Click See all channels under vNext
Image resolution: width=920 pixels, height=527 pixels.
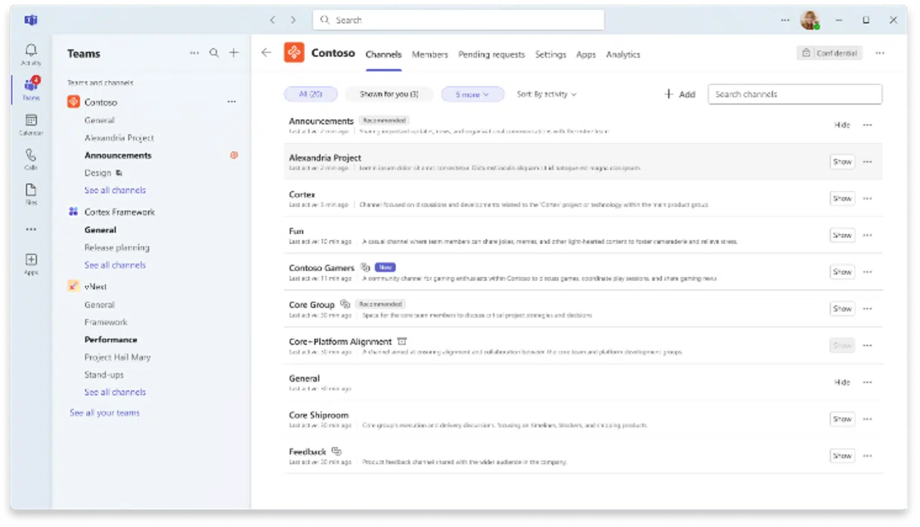click(115, 392)
